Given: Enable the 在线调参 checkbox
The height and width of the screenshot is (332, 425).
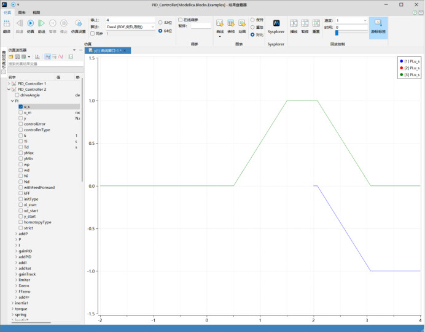Looking at the screenshot, I should [180, 20].
